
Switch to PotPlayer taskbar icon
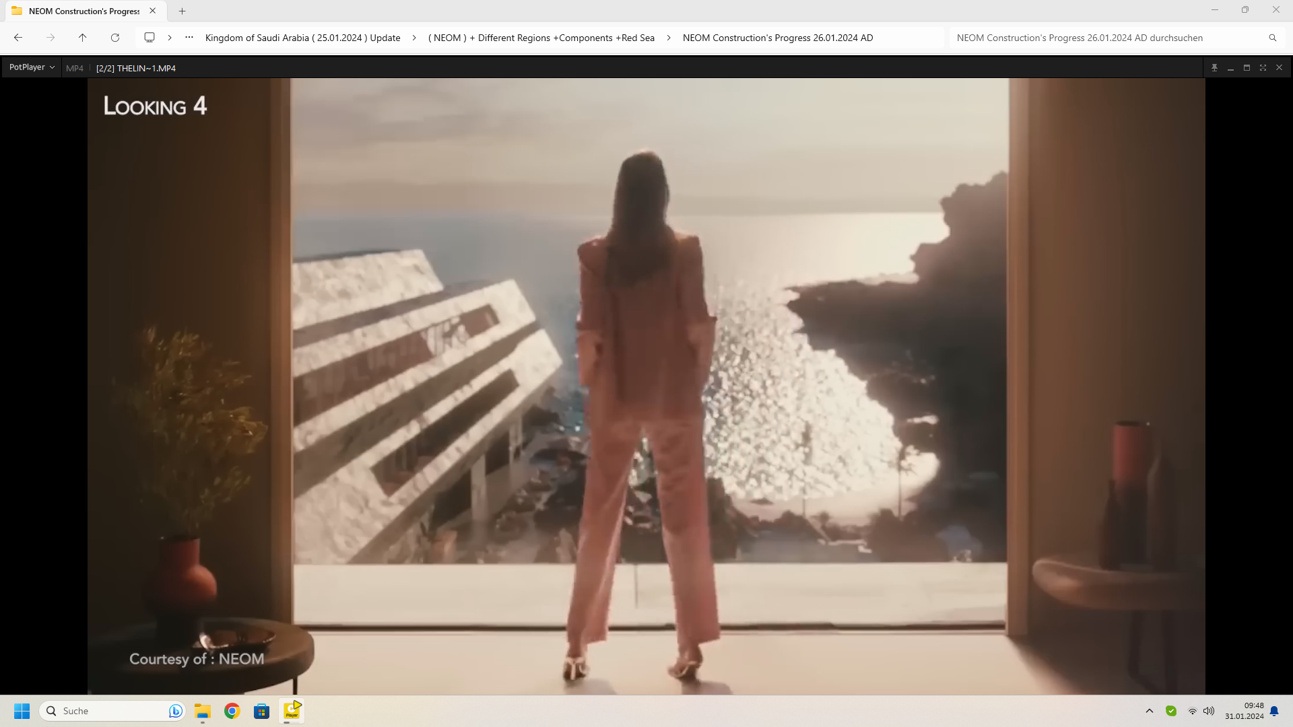[292, 711]
